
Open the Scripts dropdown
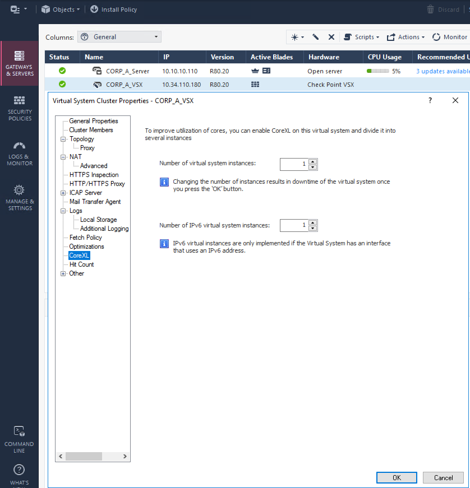(x=361, y=37)
